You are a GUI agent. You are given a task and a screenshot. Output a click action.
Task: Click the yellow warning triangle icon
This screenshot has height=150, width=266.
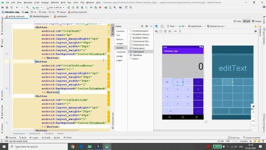pyautogui.click(x=256, y=26)
